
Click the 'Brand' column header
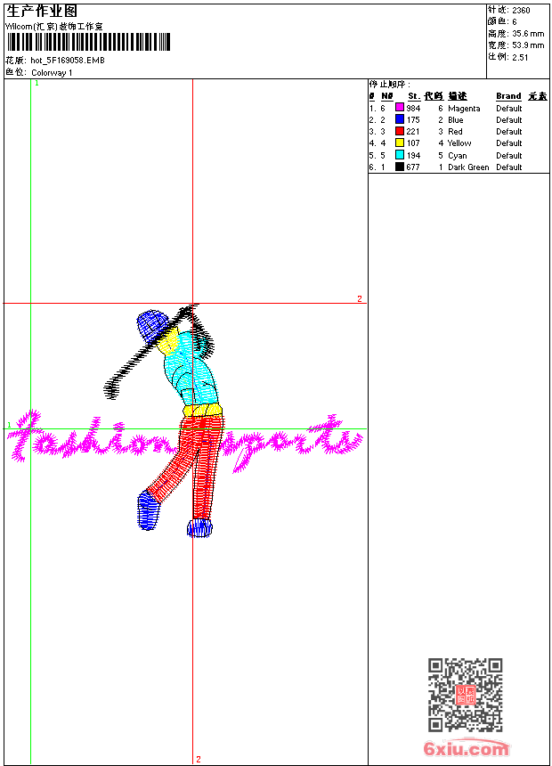[x=508, y=96]
